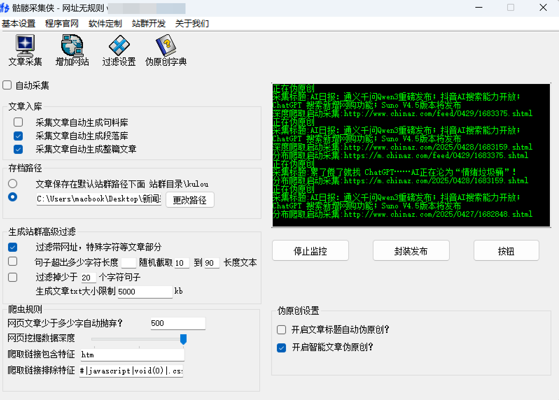
Task: Enable 开启文章标题自动伪原创 checkbox
Action: click(x=281, y=330)
